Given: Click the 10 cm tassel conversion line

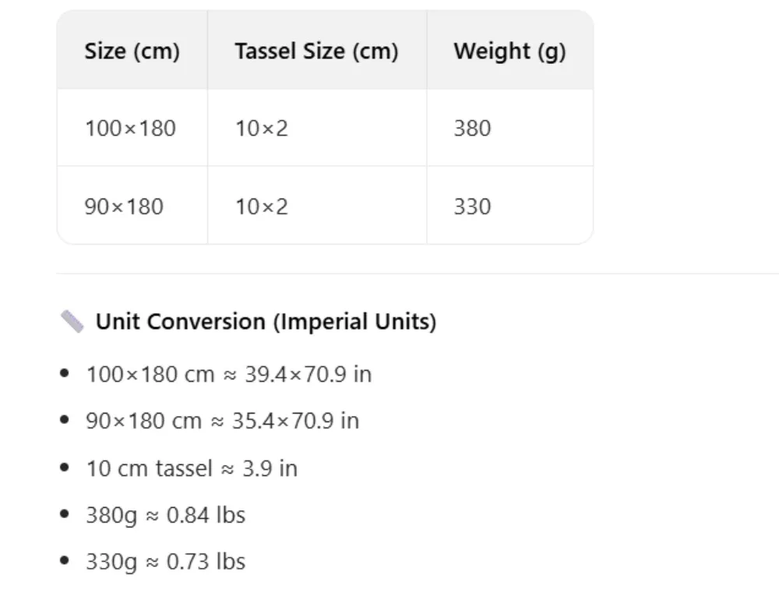Looking at the screenshot, I should pyautogui.click(x=192, y=468).
